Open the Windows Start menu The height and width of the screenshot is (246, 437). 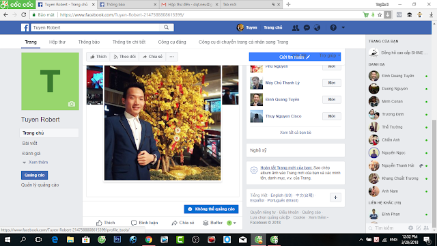coord(8,239)
